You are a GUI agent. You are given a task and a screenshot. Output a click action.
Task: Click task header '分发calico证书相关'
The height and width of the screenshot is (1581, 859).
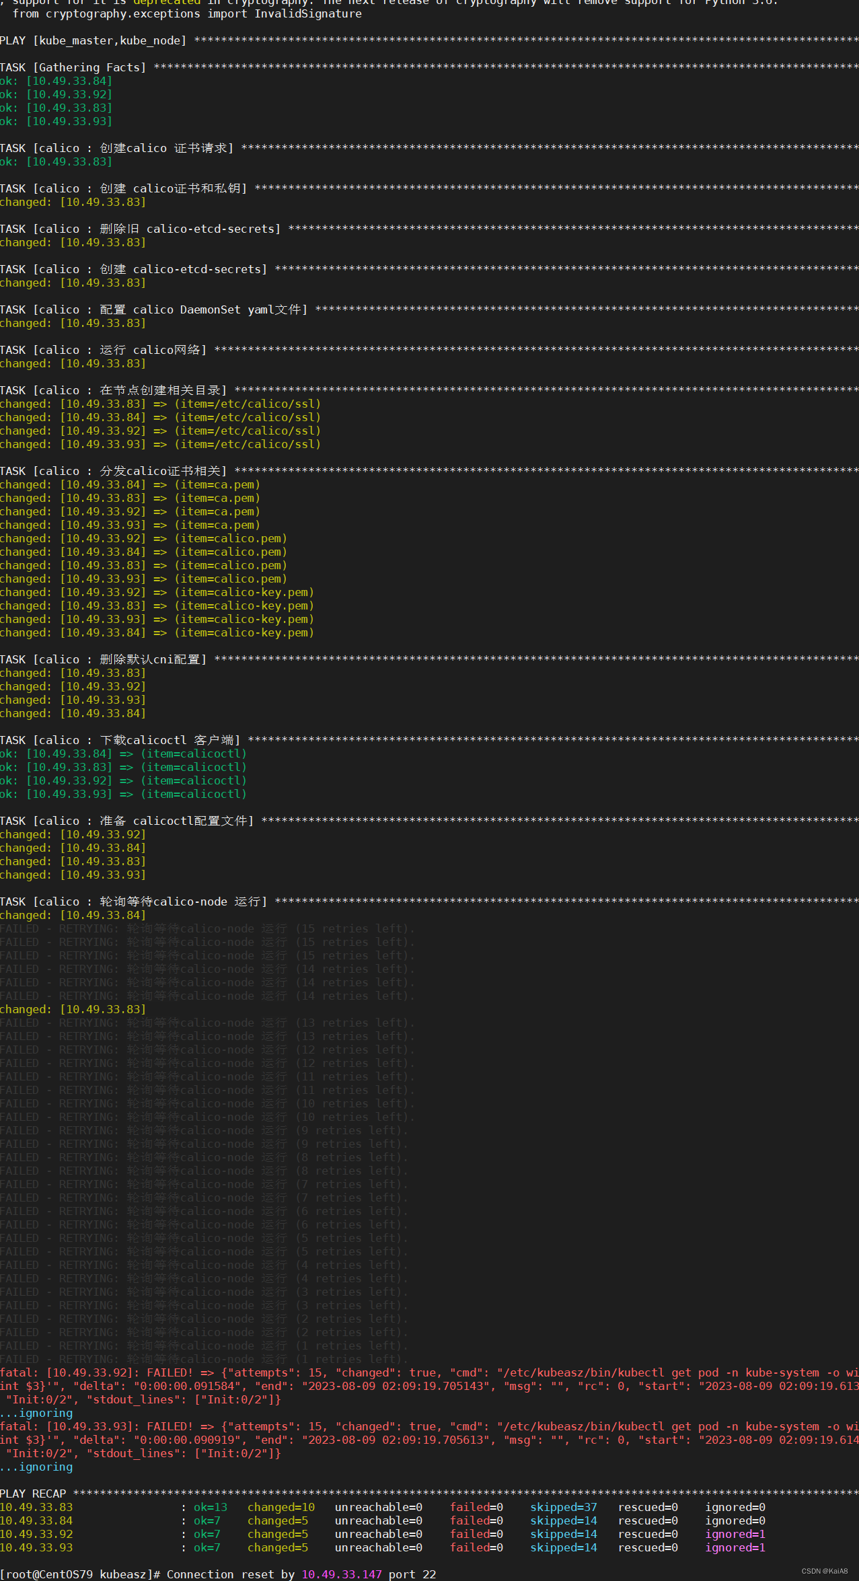113,471
